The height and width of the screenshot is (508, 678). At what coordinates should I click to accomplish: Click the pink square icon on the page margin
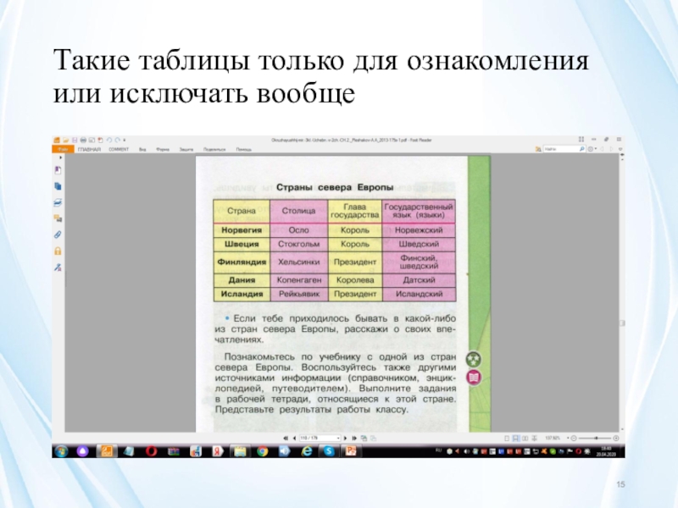[x=475, y=378]
